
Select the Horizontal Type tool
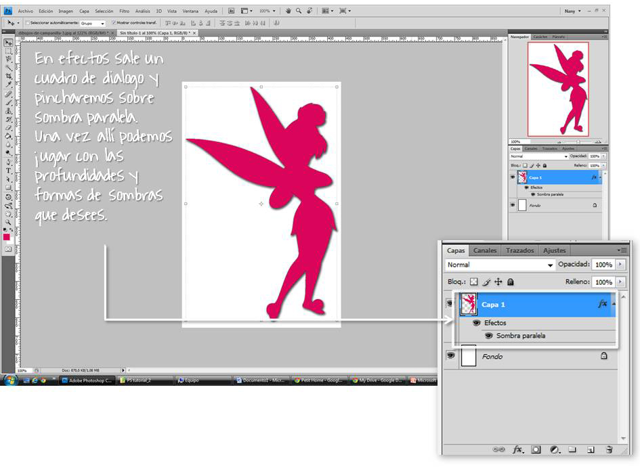click(8, 171)
